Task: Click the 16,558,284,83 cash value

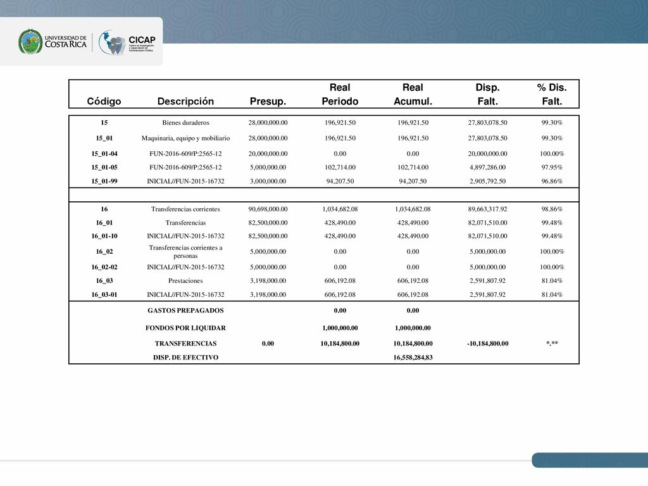Action: (413, 358)
